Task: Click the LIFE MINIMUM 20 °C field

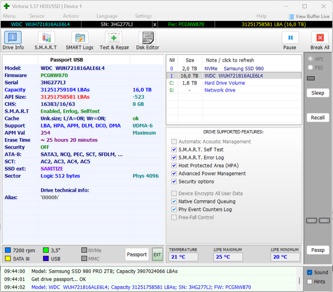Action: [x=285, y=257]
